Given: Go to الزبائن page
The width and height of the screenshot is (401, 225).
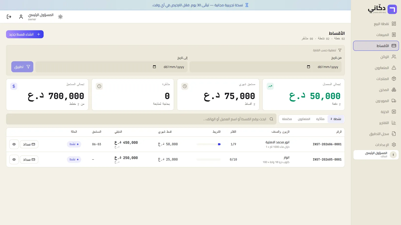Looking at the screenshot, I should coord(376,57).
